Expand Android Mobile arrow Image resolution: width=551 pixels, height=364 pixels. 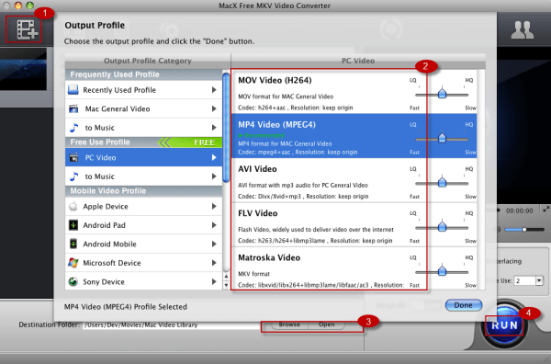point(214,245)
